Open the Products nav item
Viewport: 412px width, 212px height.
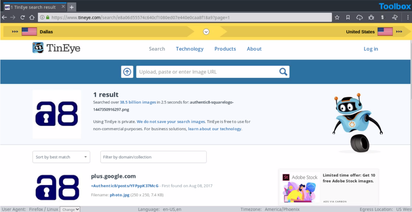coord(225,49)
